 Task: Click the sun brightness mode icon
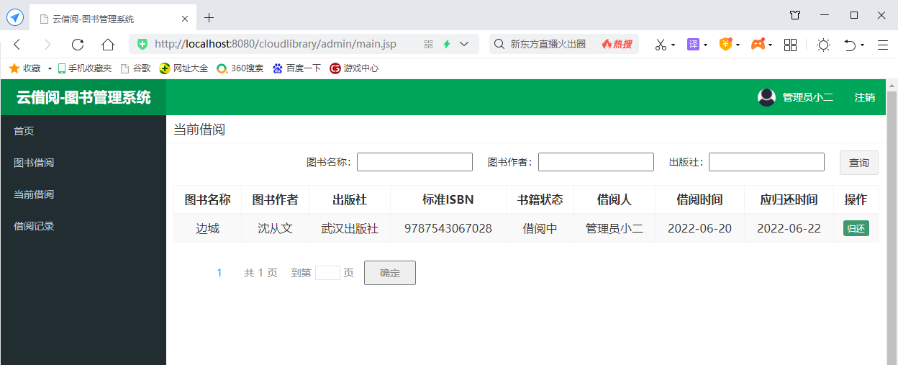823,45
